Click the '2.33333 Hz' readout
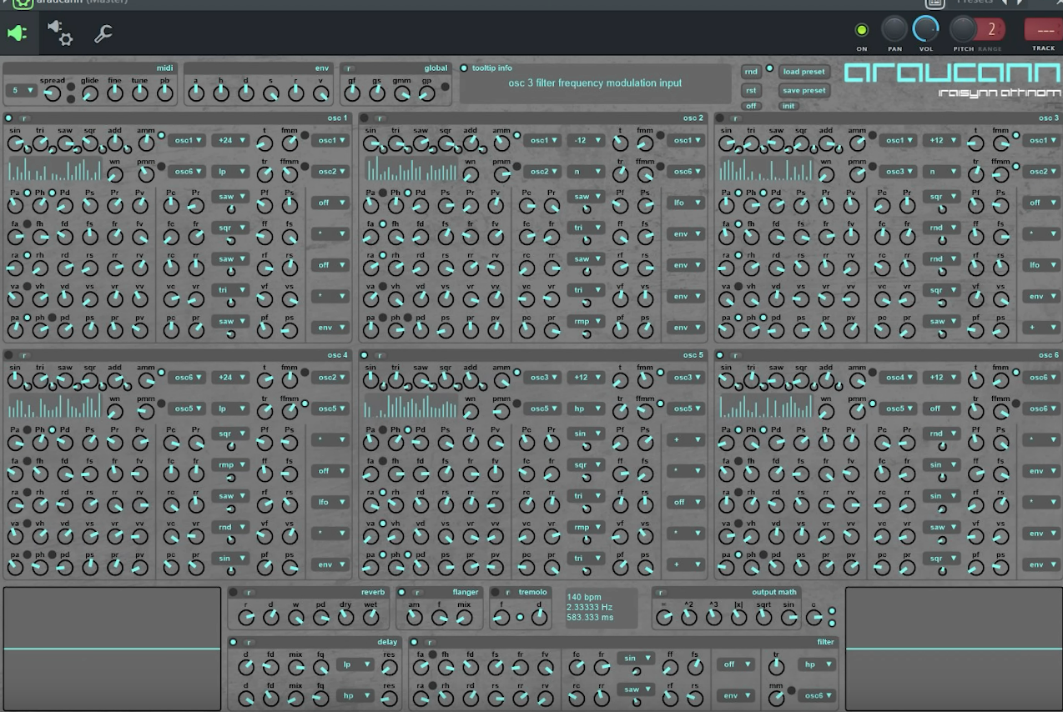This screenshot has height=712, width=1063. point(590,608)
